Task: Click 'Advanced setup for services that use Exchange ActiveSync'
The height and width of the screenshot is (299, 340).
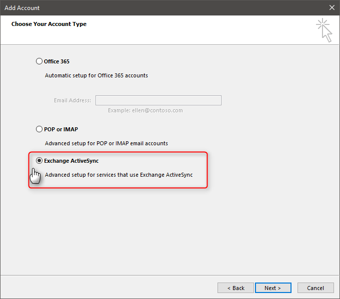Action: [118, 175]
